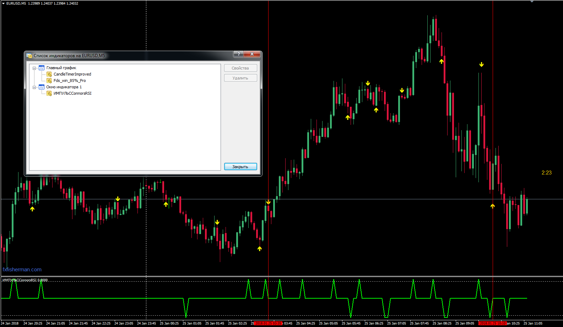Click the fxfisherman.com label on chart
This screenshot has width=563, height=327.
pyautogui.click(x=22, y=270)
